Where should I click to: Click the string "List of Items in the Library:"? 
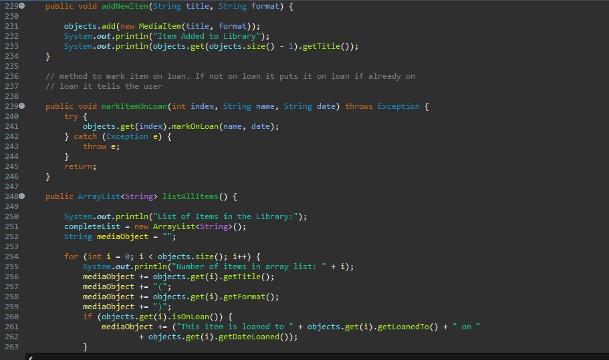pos(225,216)
